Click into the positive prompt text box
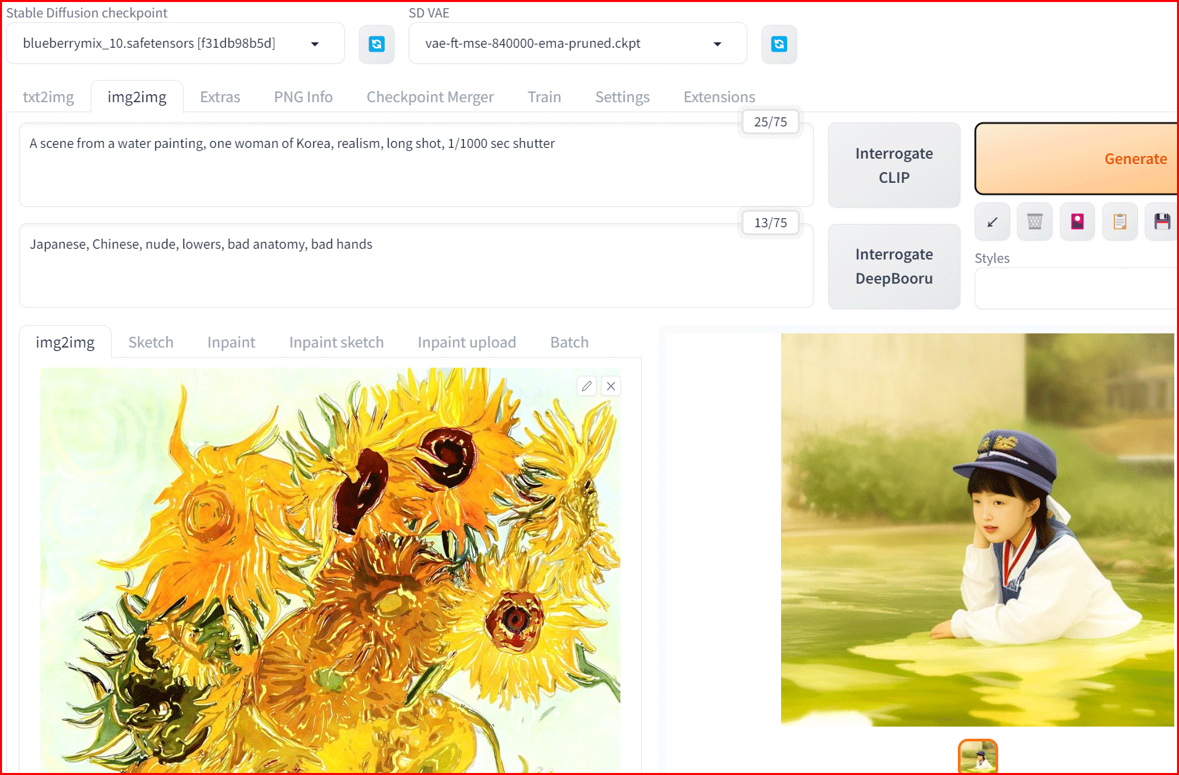The width and height of the screenshot is (1179, 775). coord(416,165)
